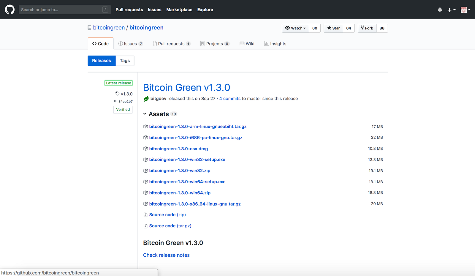This screenshot has width=475, height=276.
Task: Go to Marketplace
Action: pos(179,10)
